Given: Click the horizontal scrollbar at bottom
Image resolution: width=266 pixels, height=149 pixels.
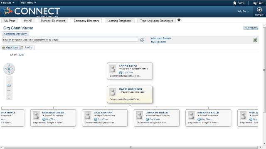Looking at the screenshot, I should [131, 147].
